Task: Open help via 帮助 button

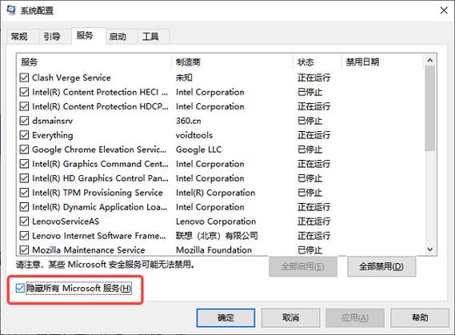Action: pyautogui.click(x=420, y=317)
